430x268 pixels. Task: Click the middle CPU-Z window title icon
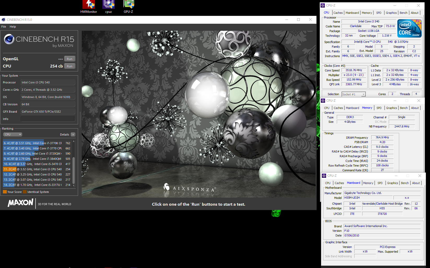[x=323, y=101]
